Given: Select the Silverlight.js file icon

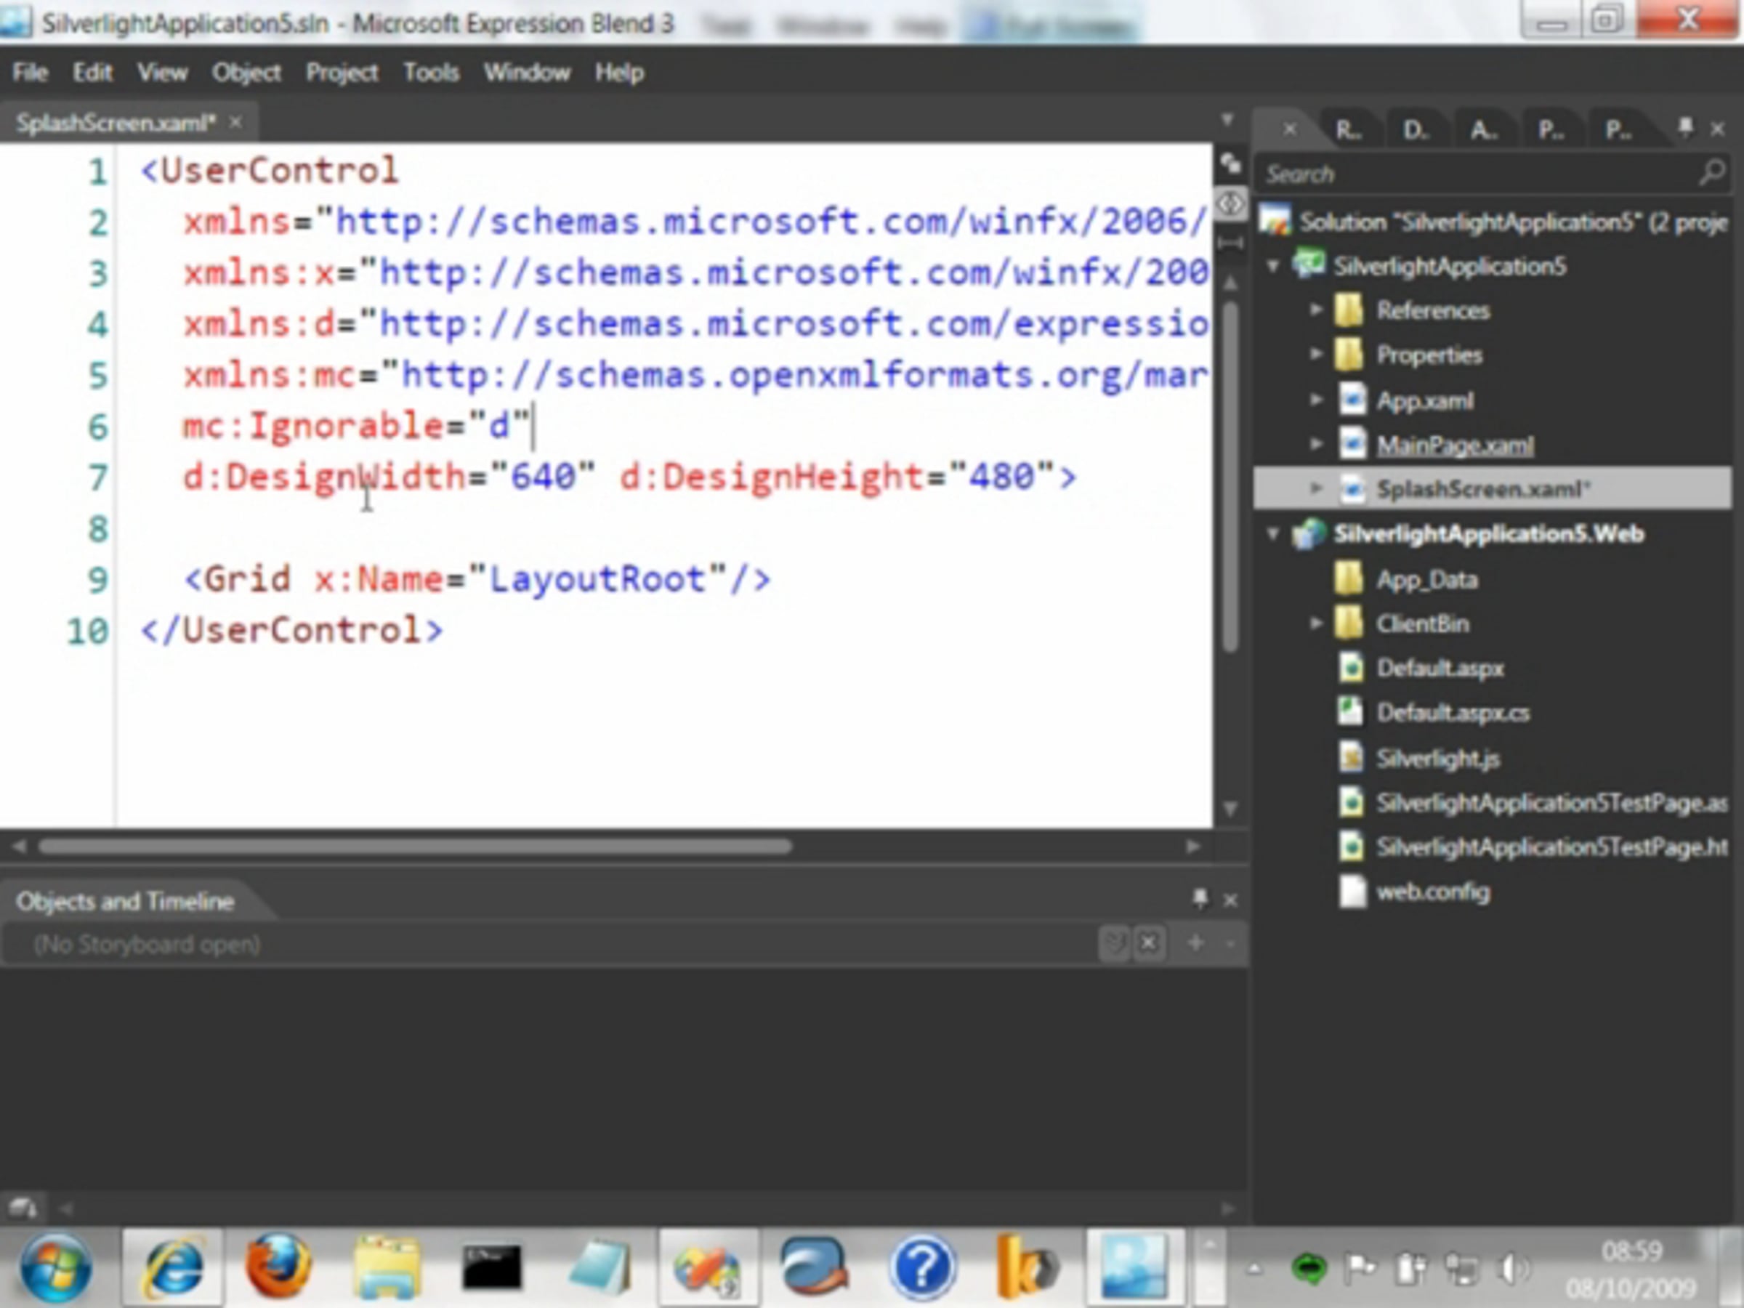Looking at the screenshot, I should point(1352,758).
